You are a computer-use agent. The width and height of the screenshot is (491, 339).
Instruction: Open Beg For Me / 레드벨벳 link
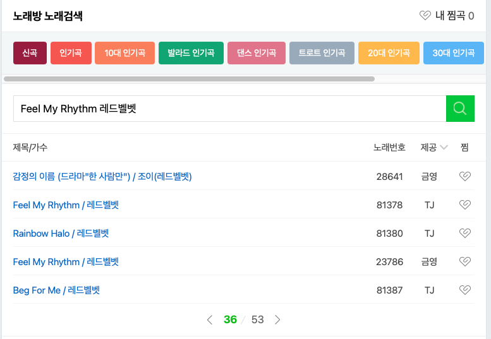[56, 290]
